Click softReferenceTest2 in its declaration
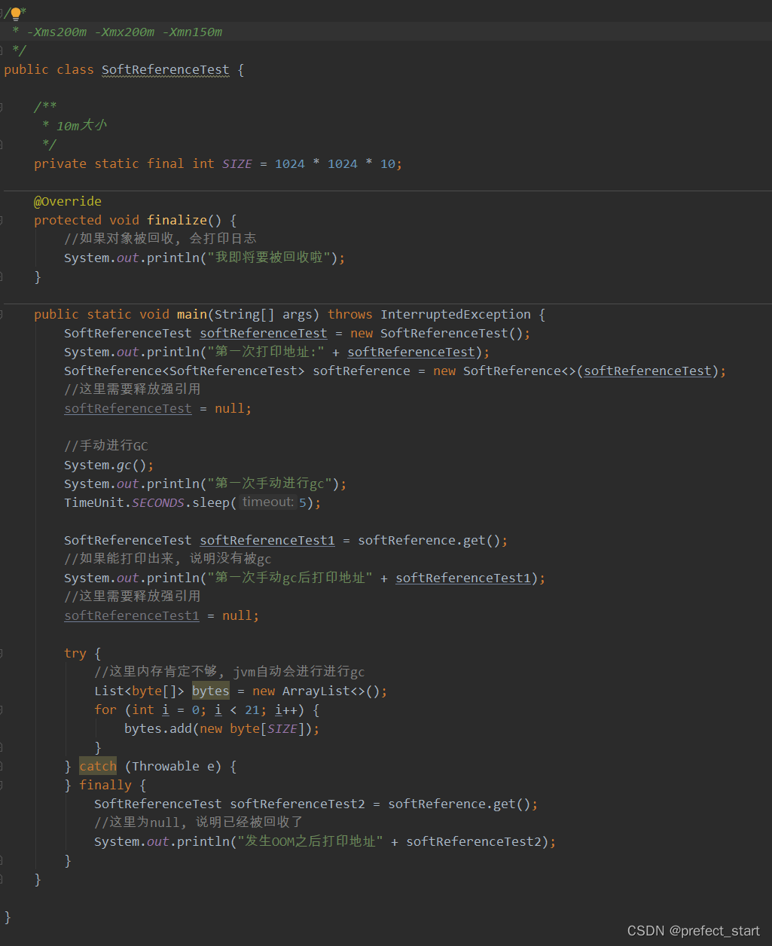772x946 pixels. coord(298,804)
